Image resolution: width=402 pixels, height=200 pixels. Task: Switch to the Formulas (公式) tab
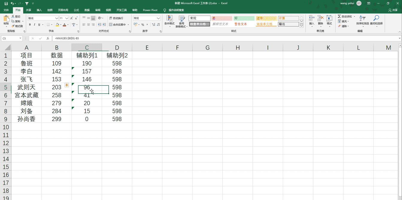click(76, 10)
